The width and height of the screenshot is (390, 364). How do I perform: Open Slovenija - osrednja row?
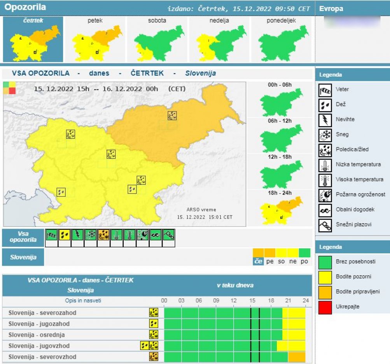tap(157, 335)
